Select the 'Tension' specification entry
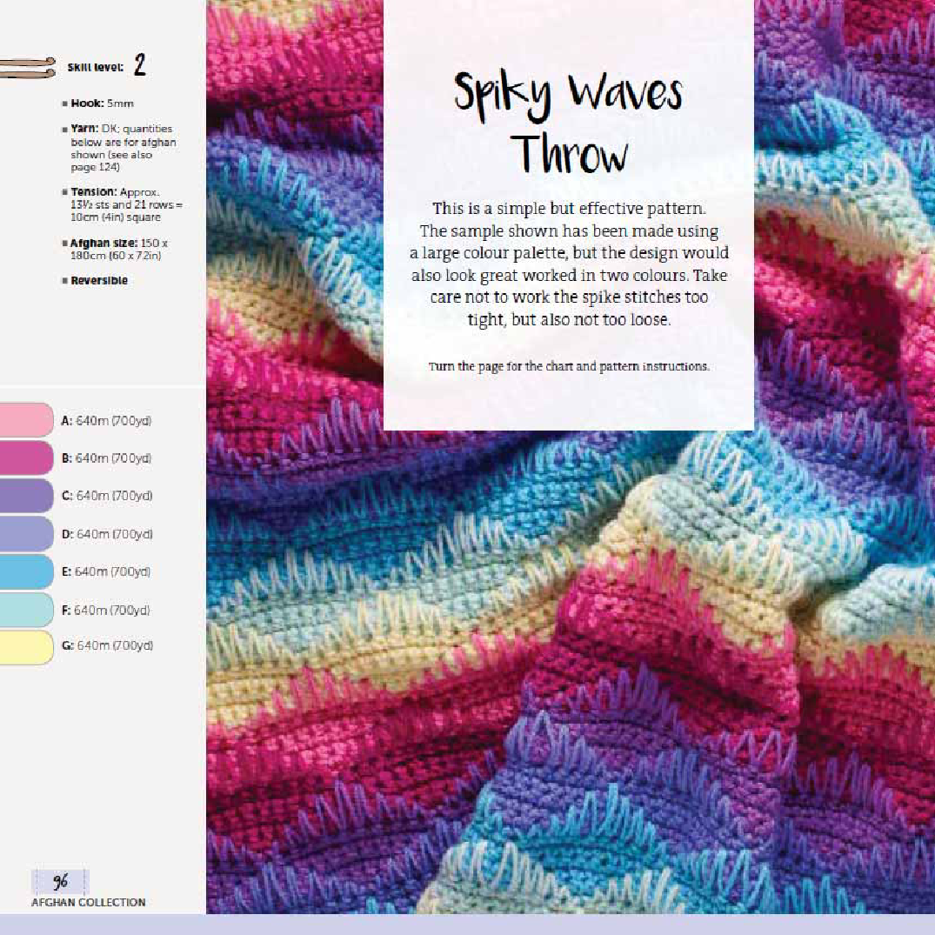The image size is (935, 935). (125, 204)
